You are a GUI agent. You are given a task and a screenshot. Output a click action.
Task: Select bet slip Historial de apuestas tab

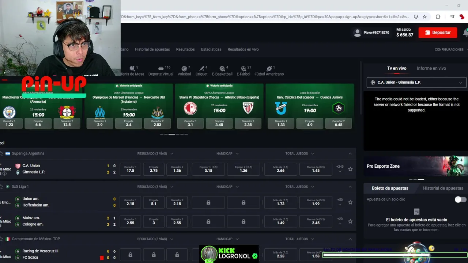pyautogui.click(x=443, y=188)
